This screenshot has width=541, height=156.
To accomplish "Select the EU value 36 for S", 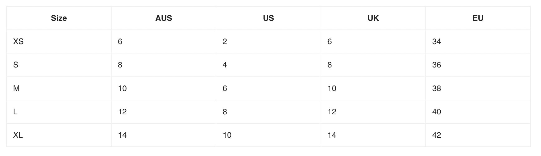I will point(437,65).
